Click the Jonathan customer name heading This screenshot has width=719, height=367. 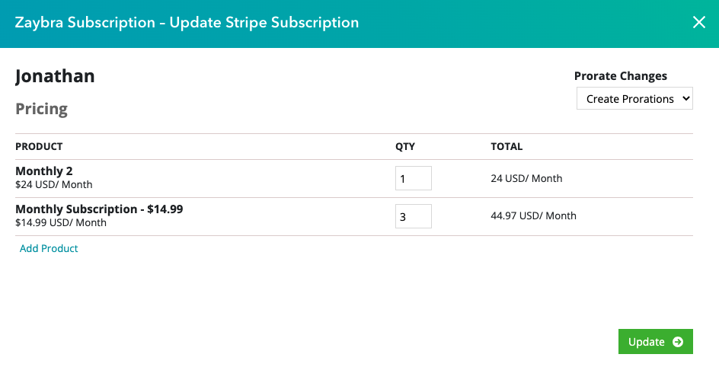tap(55, 76)
